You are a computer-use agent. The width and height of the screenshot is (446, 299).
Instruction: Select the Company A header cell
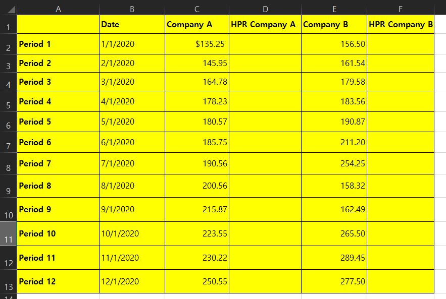point(197,24)
